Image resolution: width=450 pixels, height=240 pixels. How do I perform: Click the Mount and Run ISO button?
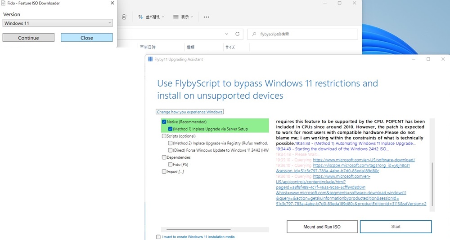pyautogui.click(x=322, y=227)
